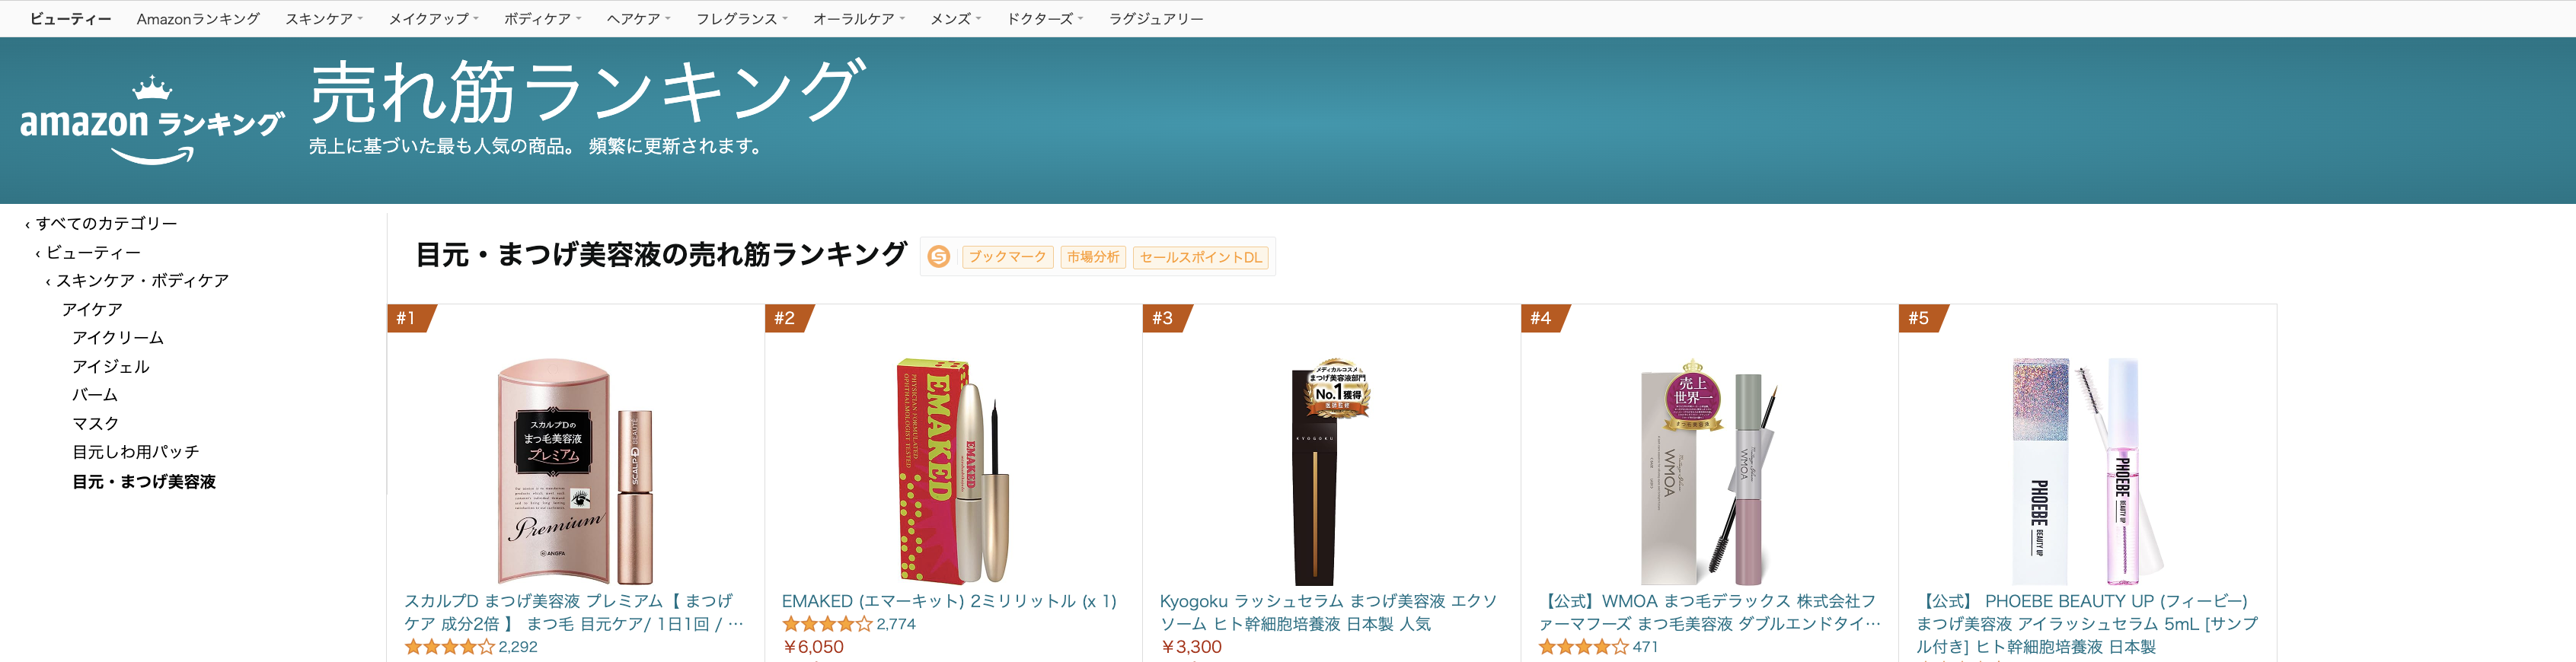Expand the スキンケア dropdown menu
The height and width of the screenshot is (662, 2576).
coord(324,19)
